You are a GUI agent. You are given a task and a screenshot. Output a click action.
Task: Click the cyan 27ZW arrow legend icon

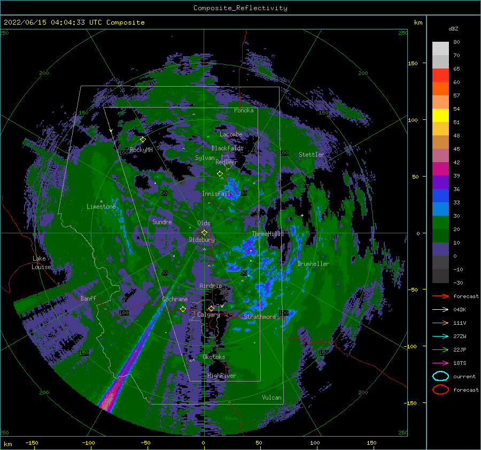(440, 337)
